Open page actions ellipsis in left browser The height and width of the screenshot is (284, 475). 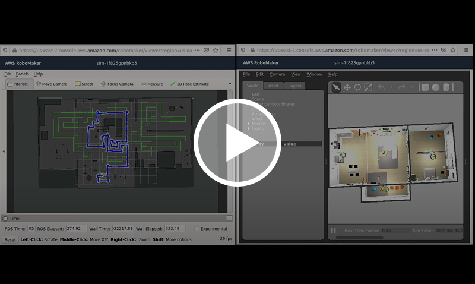[x=197, y=51]
